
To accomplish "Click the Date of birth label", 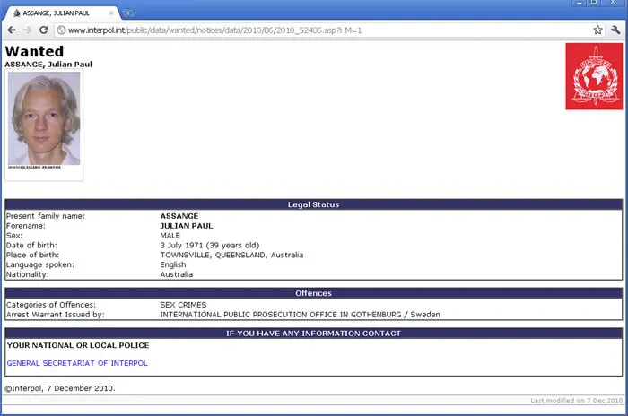I will click(31, 245).
